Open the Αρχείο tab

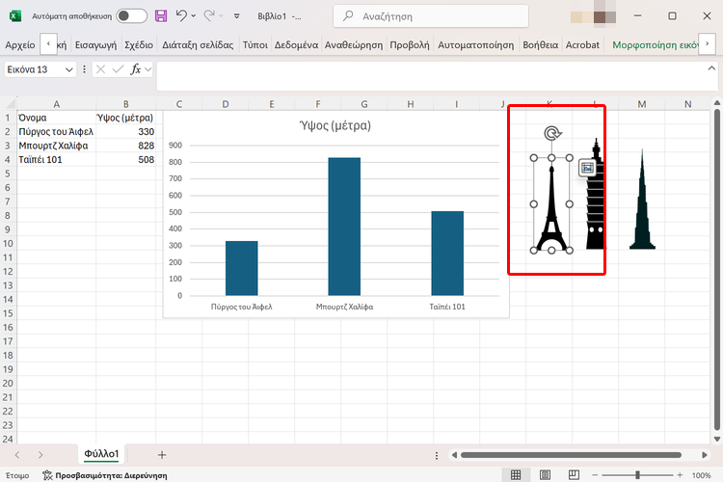[20, 44]
